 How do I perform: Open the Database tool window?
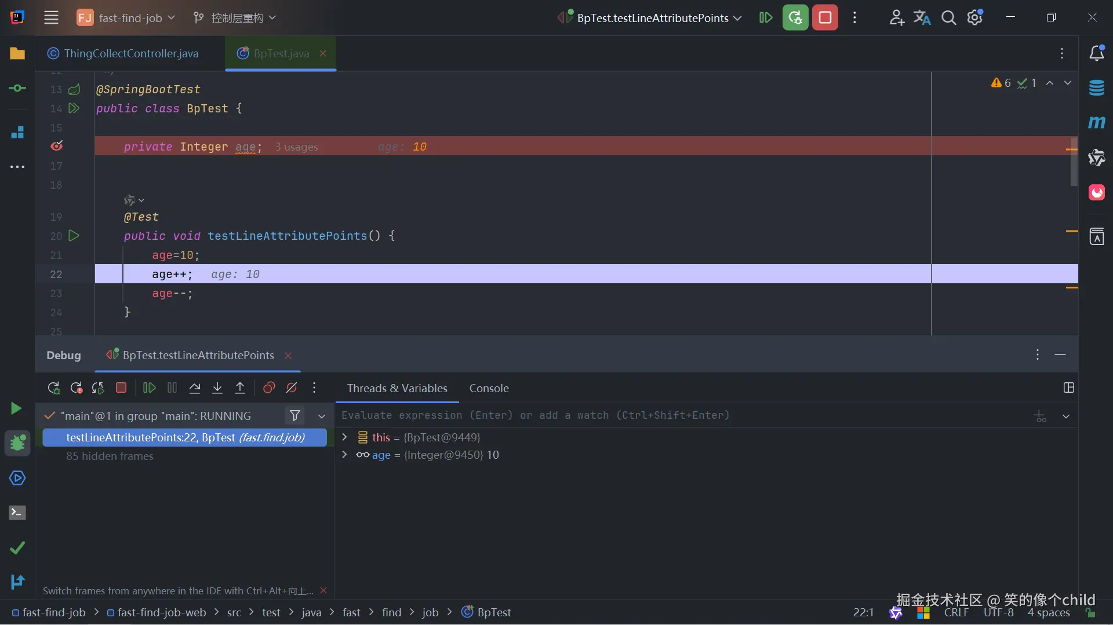coord(1097,88)
